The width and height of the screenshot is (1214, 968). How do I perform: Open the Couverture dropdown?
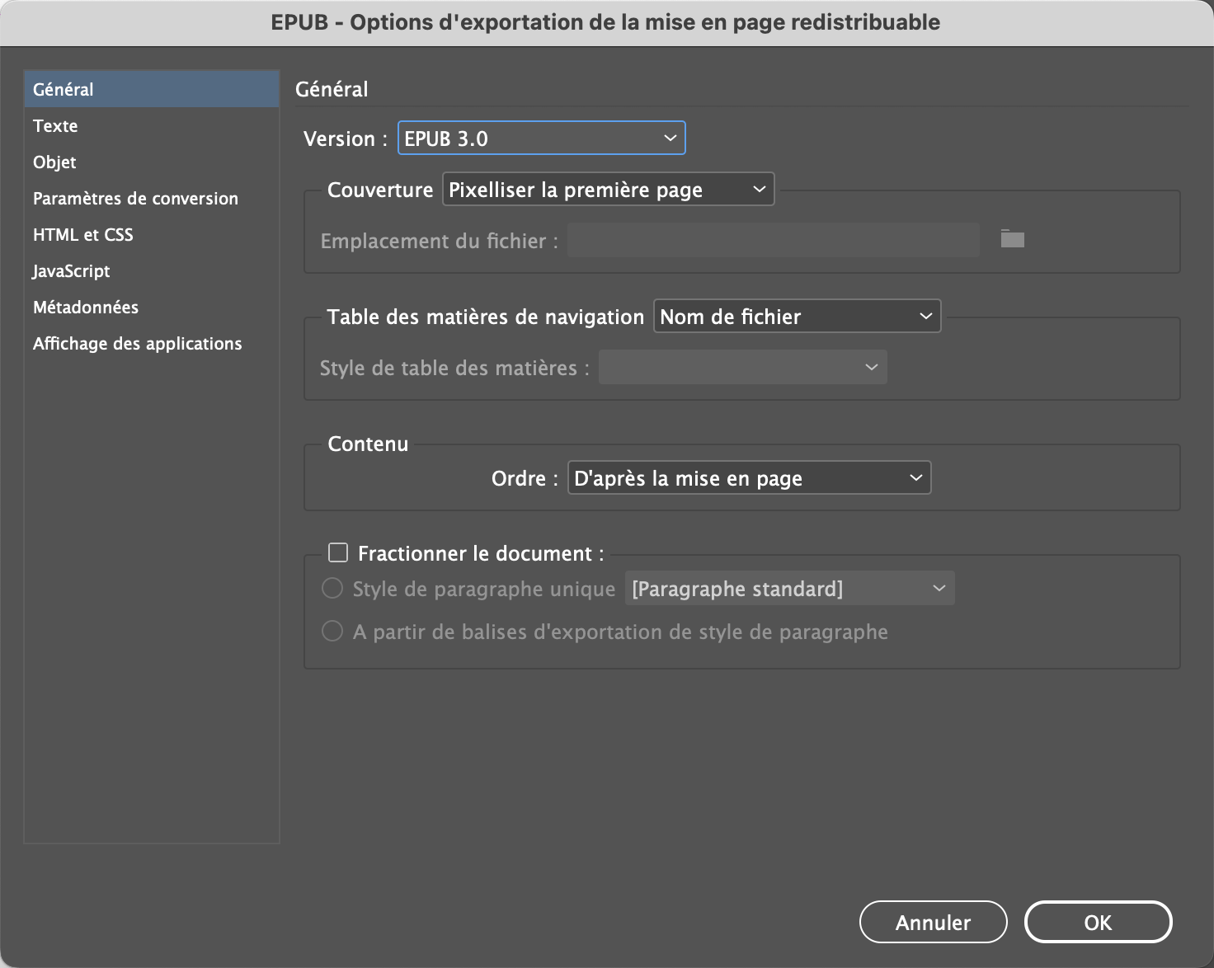pyautogui.click(x=608, y=189)
